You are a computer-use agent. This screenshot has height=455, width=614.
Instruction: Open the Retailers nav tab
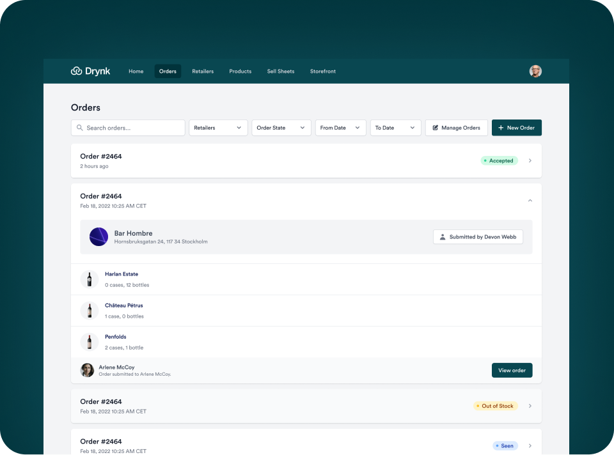pyautogui.click(x=203, y=71)
